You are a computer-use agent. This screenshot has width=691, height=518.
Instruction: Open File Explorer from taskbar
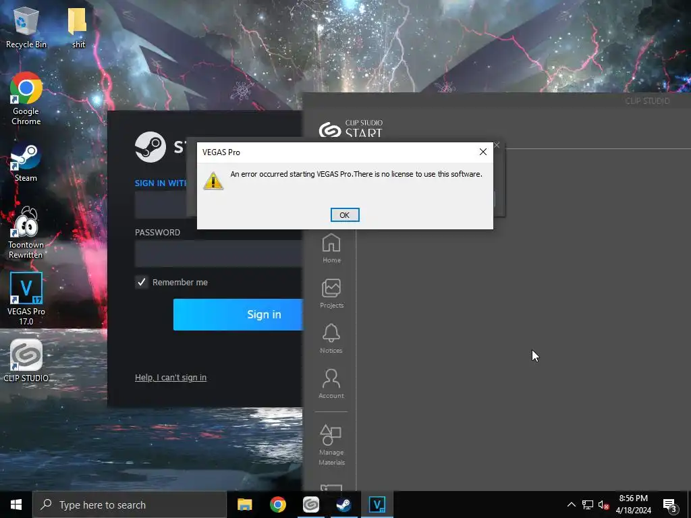244,505
